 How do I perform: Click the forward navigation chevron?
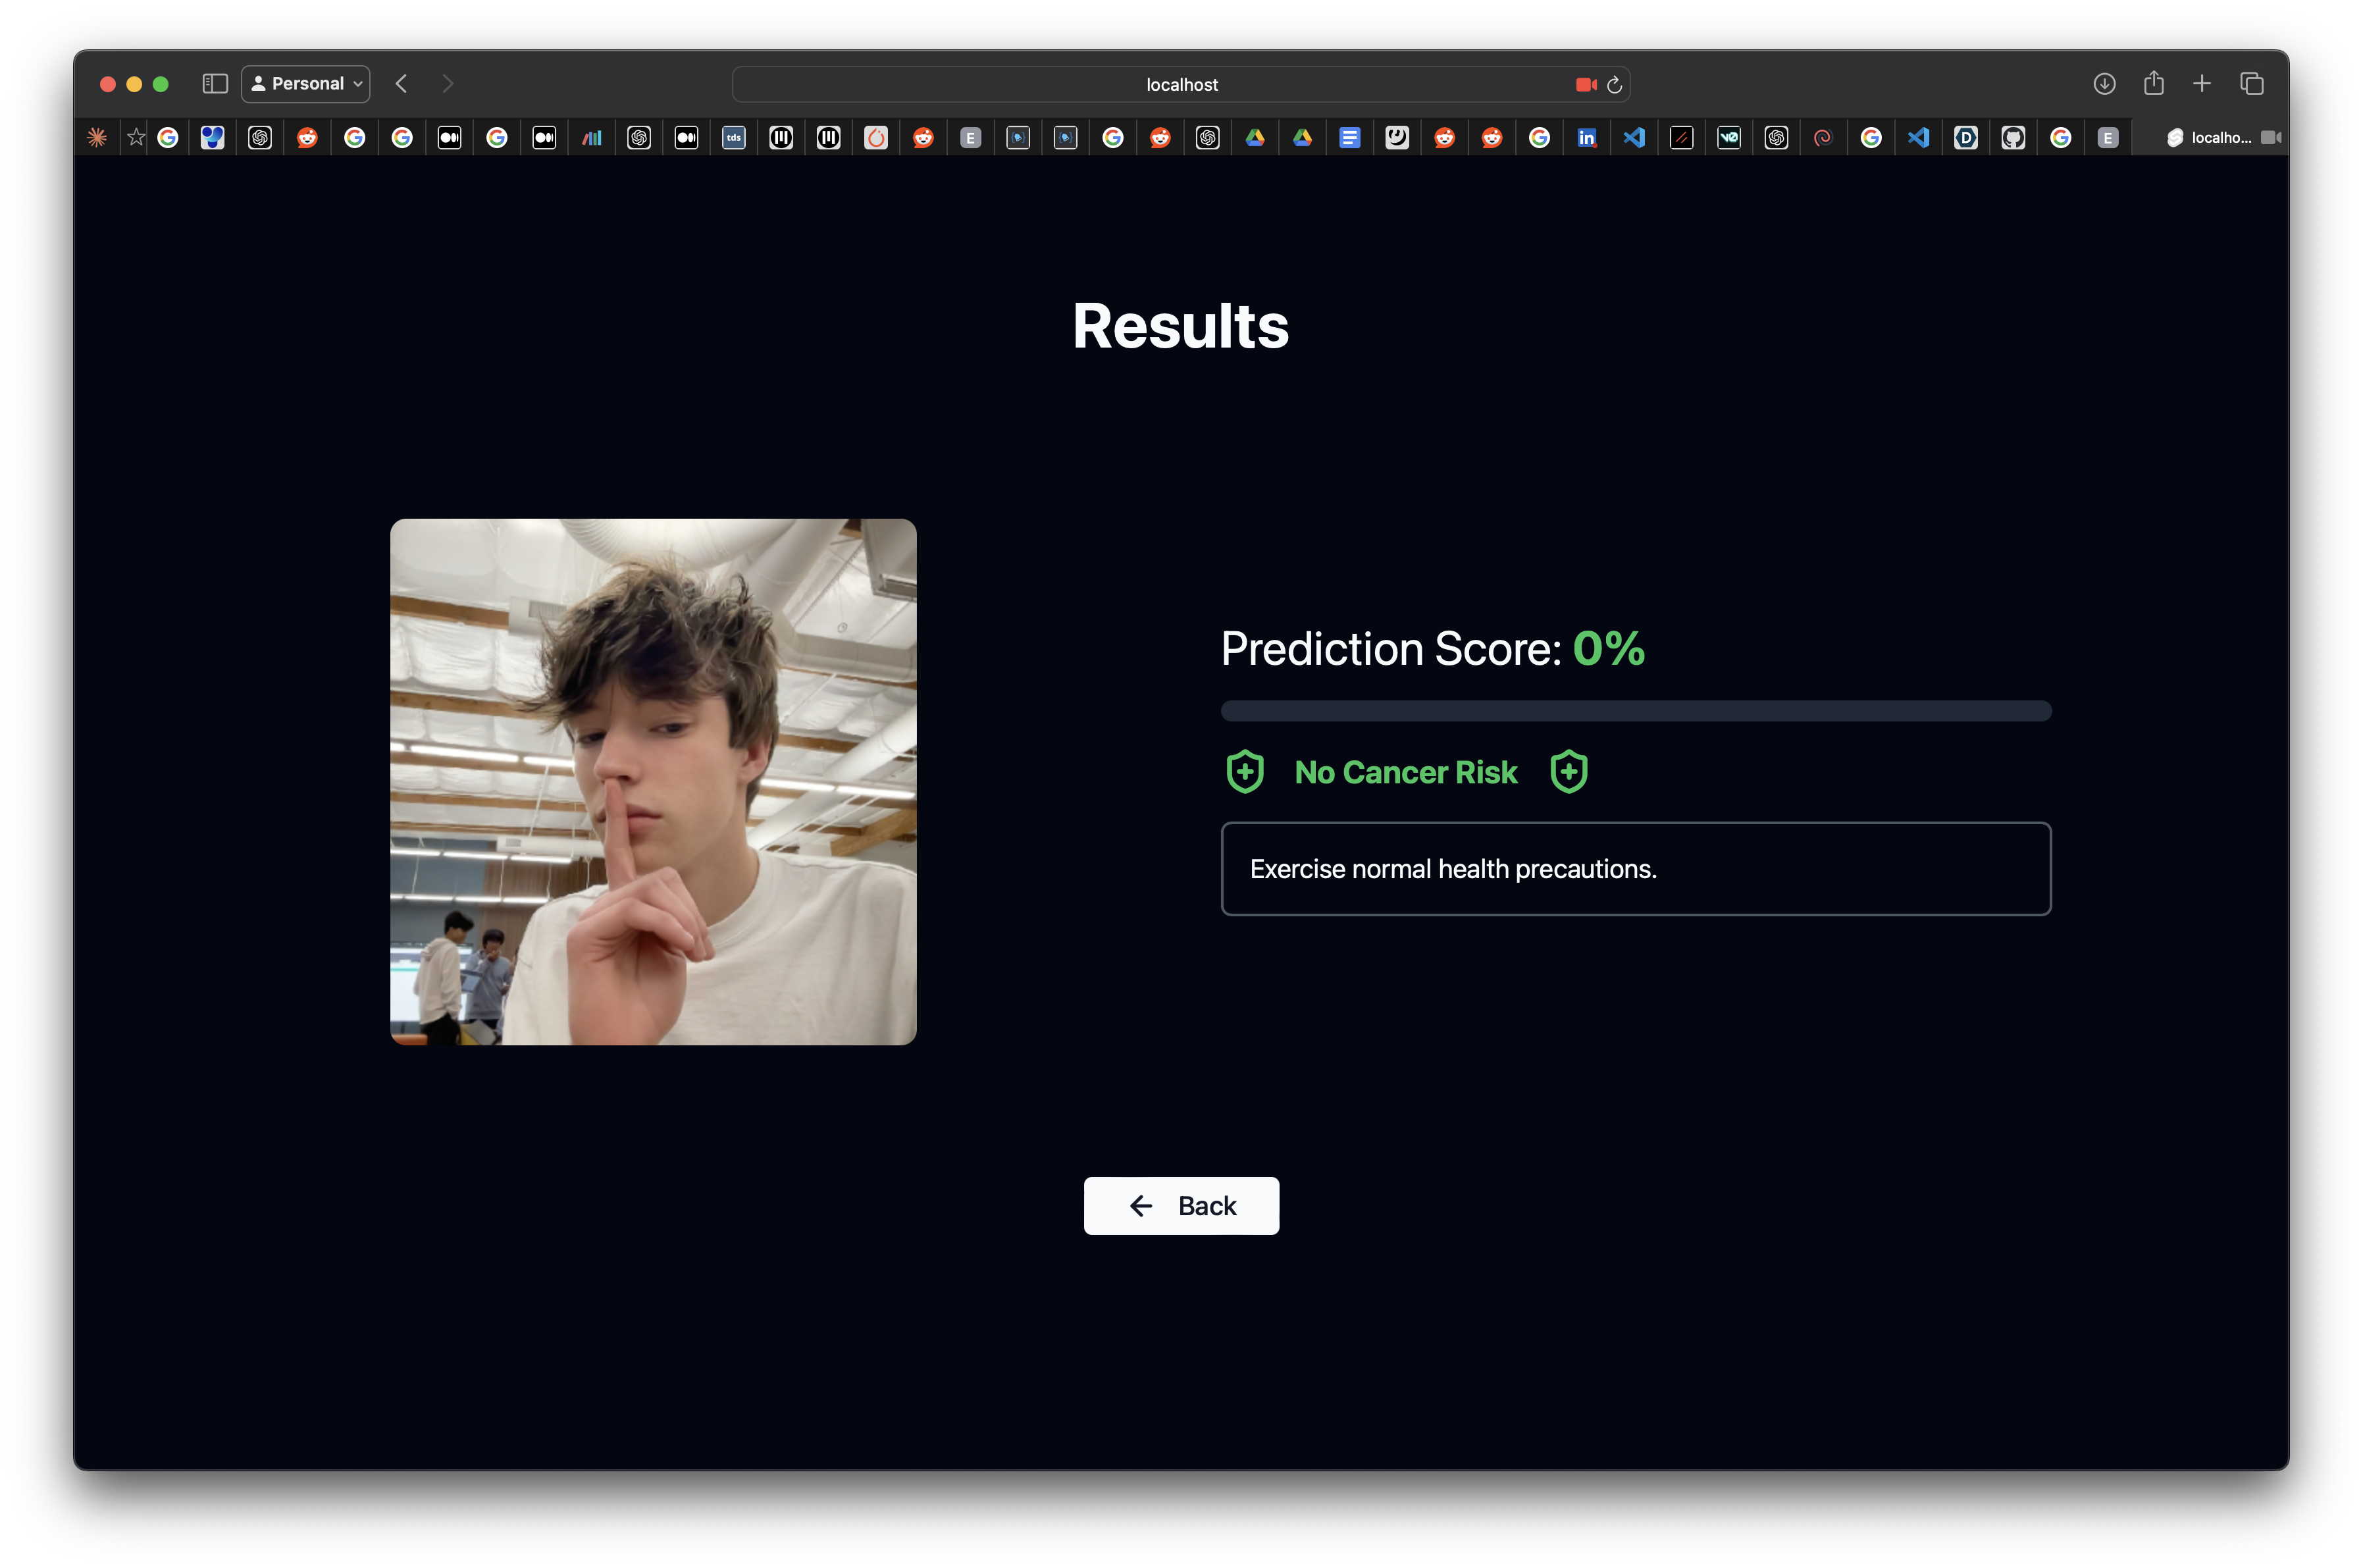point(448,84)
